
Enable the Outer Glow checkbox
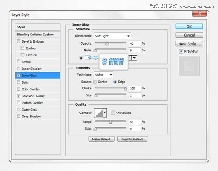point(18,110)
